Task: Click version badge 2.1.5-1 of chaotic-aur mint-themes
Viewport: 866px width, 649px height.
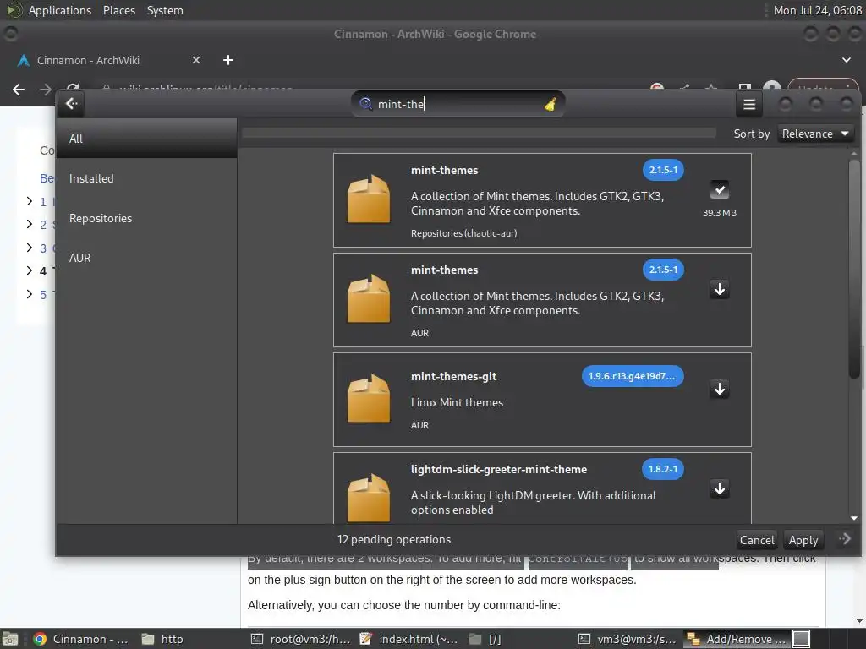Action: tap(663, 170)
